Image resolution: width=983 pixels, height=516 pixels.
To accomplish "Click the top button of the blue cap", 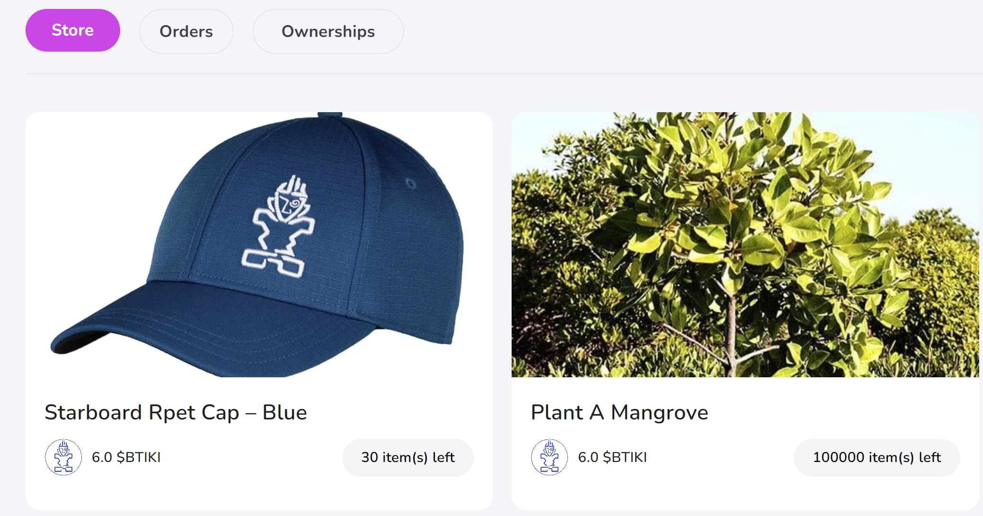I will (x=330, y=115).
